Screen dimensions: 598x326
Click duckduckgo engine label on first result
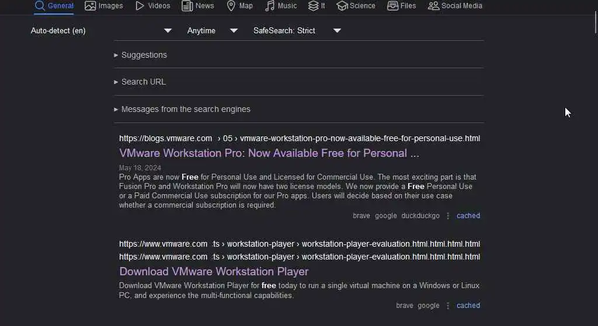tap(420, 216)
